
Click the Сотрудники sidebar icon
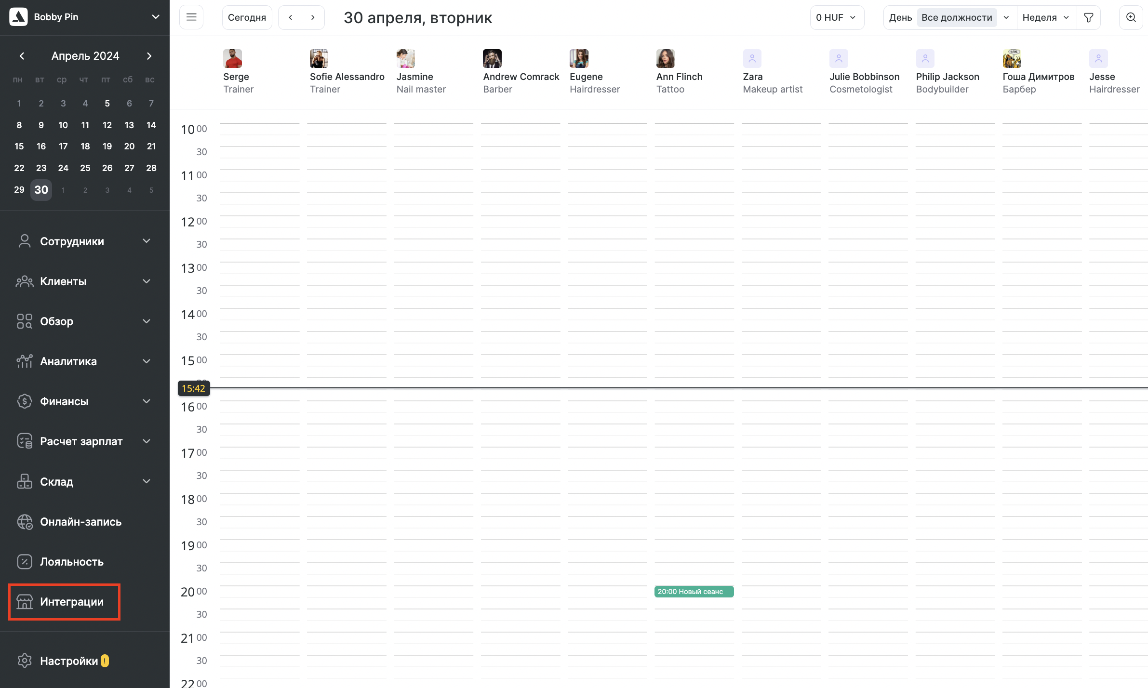point(24,241)
